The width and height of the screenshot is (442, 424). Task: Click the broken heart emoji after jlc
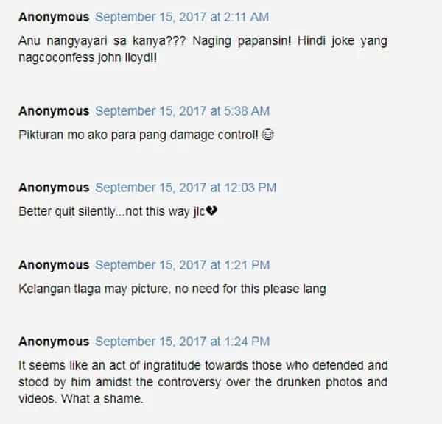tap(211, 211)
